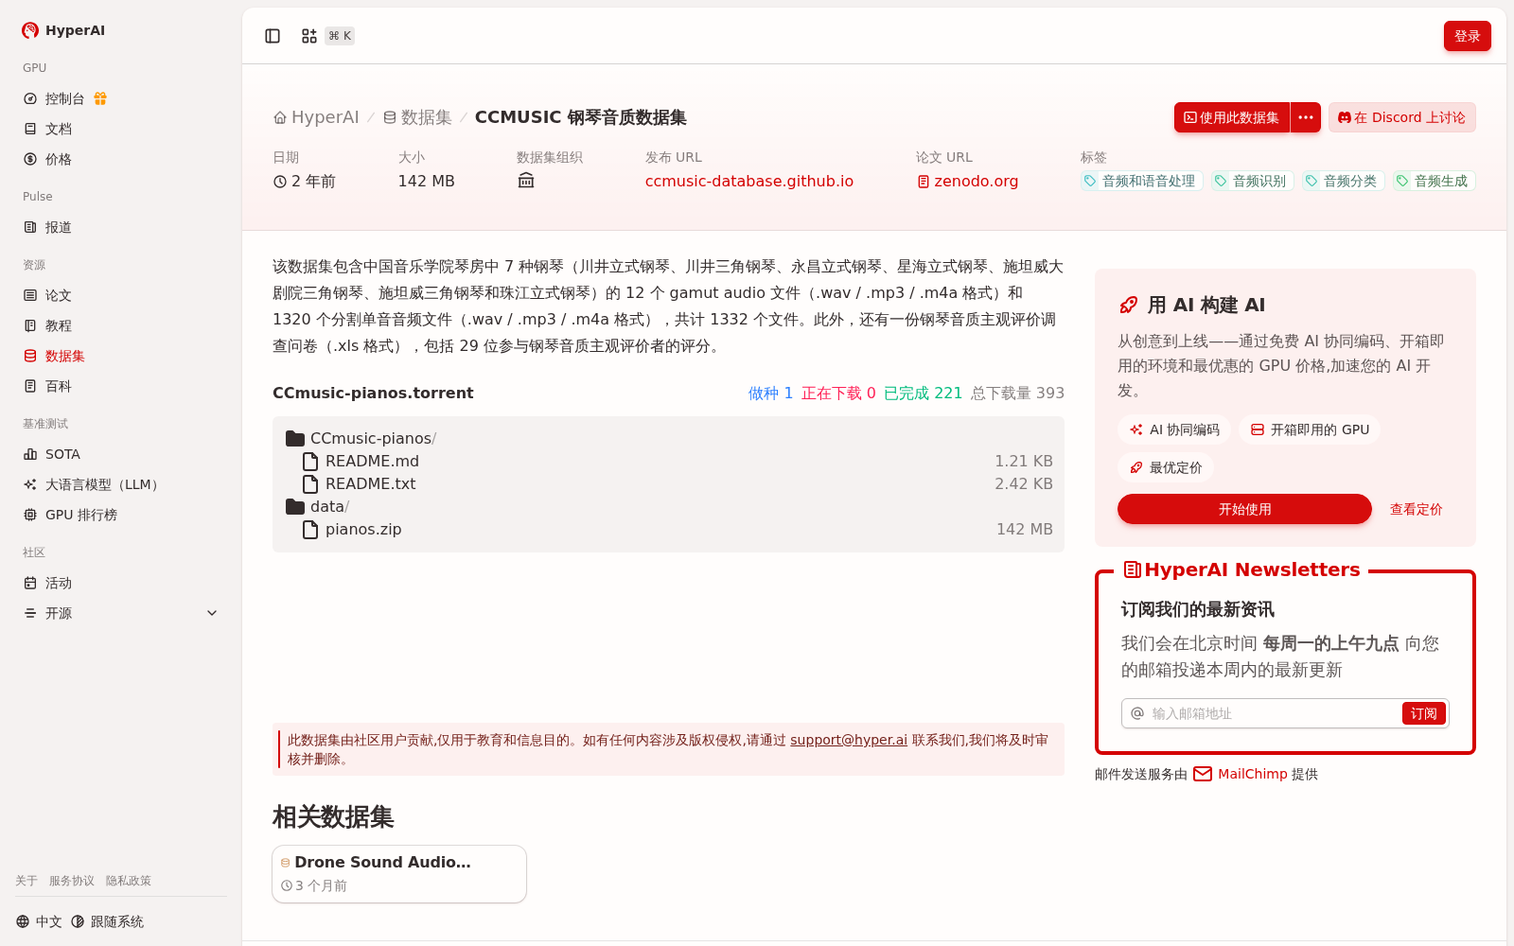1514x946 pixels.
Task: Select the 音频分类 tag
Action: 1343,181
